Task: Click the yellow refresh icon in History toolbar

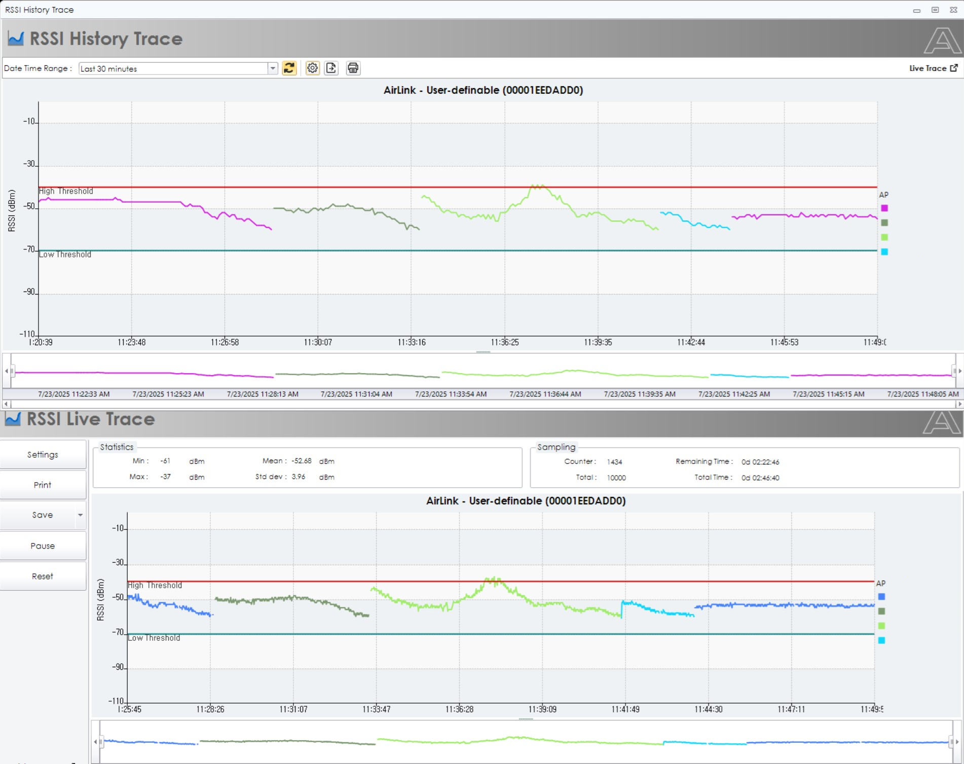Action: click(289, 68)
